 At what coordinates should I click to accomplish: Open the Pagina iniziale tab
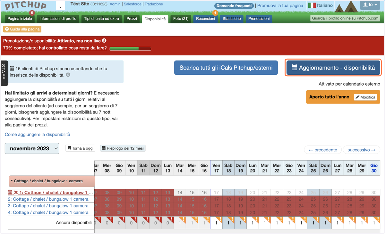20,19
